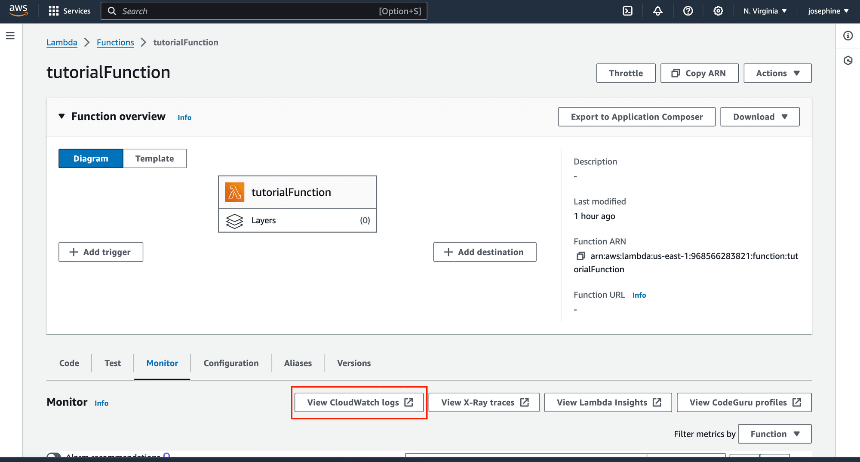
Task: Open Info link beside Monitor heading
Action: [x=101, y=403]
